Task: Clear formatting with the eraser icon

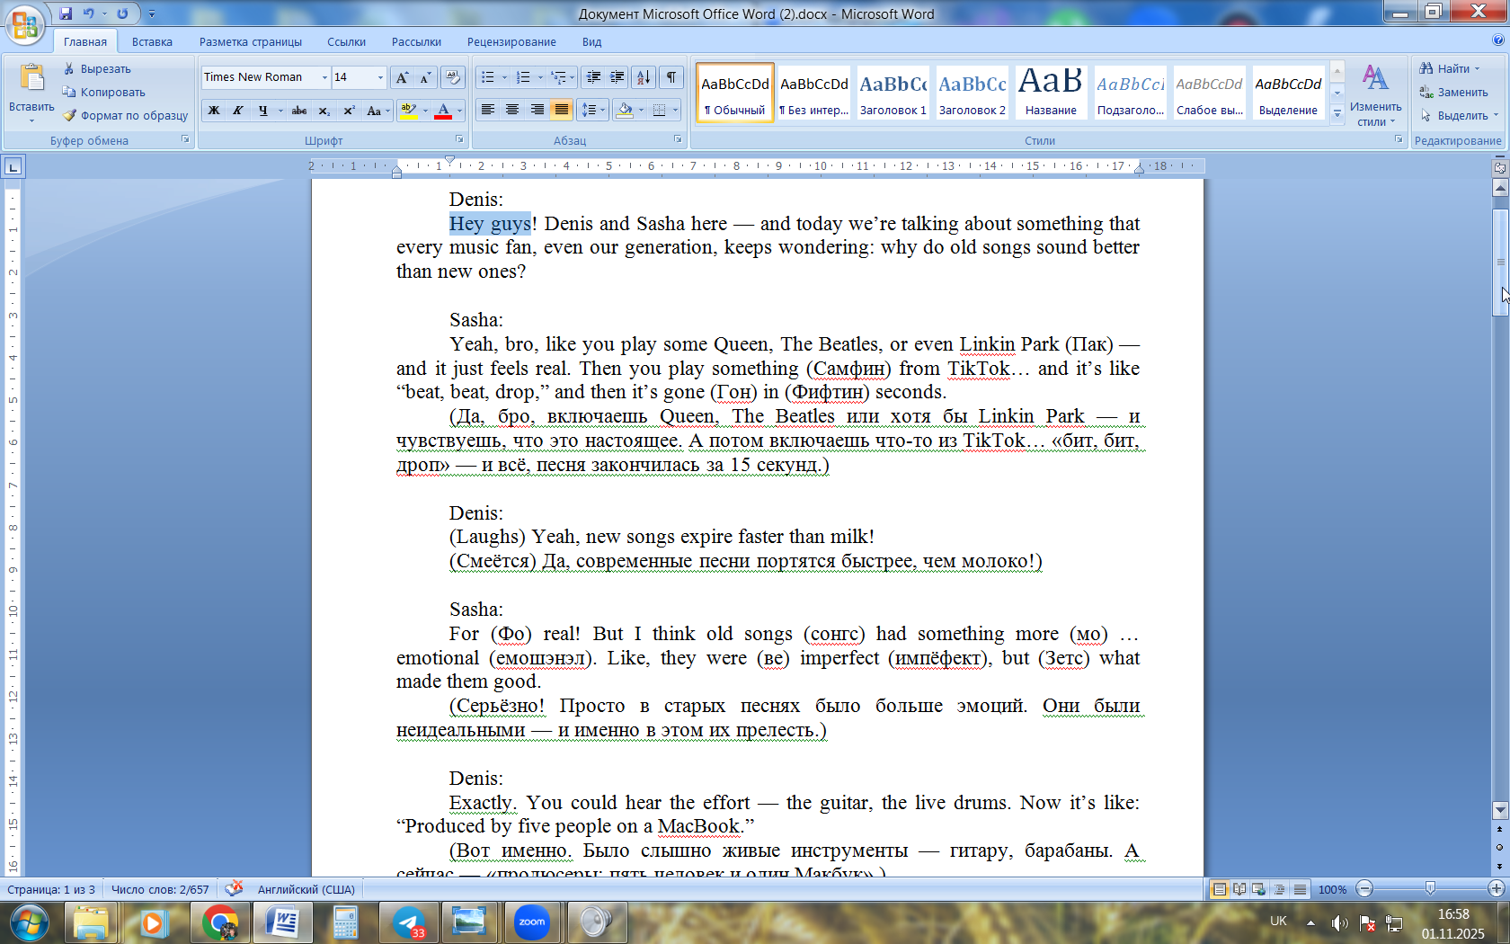Action: pyautogui.click(x=453, y=77)
